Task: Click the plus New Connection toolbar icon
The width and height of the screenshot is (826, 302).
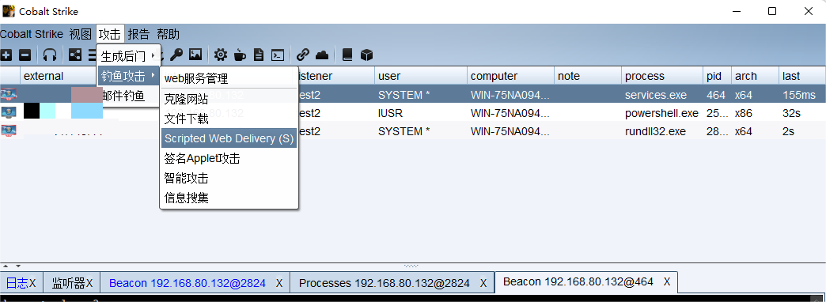Action: coord(6,55)
